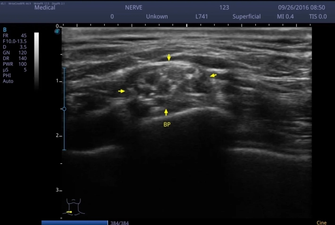The height and width of the screenshot is (225, 335).
Task: Click the DR 140 dynamic range parameter
Action: (15, 58)
